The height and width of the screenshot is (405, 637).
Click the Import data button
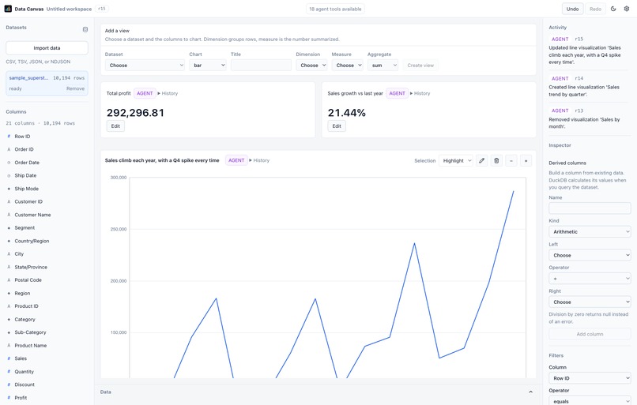pos(47,48)
